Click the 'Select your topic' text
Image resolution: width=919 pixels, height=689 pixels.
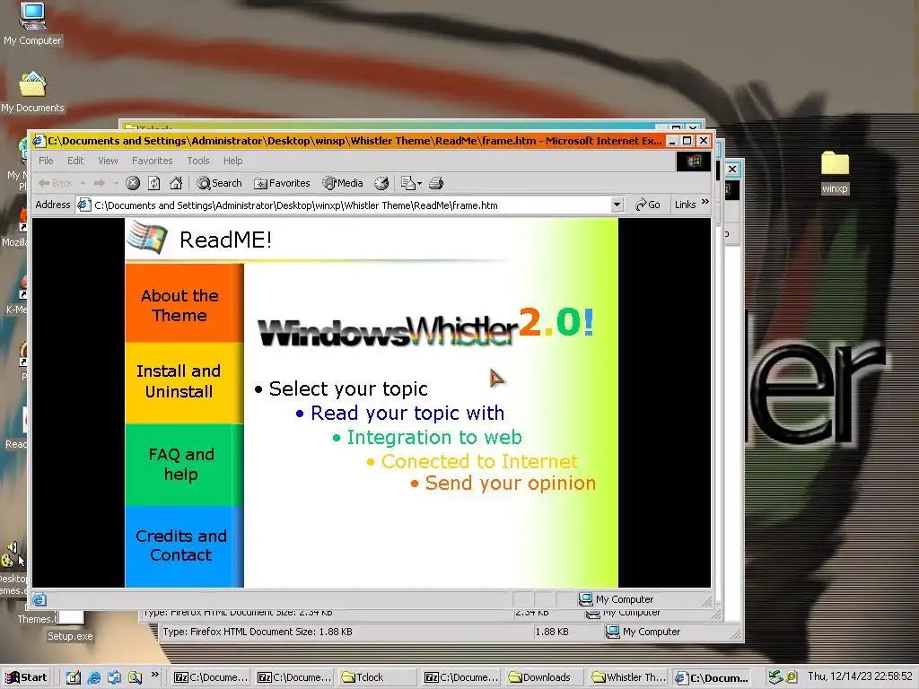point(348,389)
